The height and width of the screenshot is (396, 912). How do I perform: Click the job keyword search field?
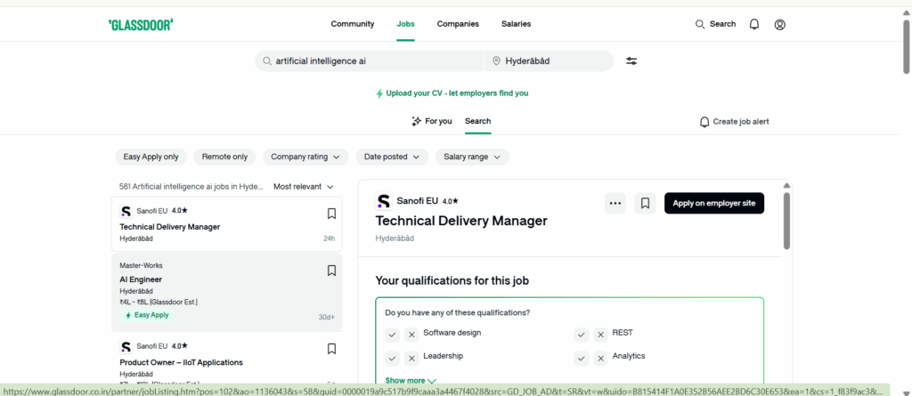tap(369, 61)
